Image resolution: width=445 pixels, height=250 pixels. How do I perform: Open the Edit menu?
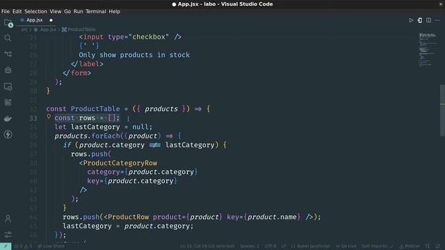click(x=17, y=12)
